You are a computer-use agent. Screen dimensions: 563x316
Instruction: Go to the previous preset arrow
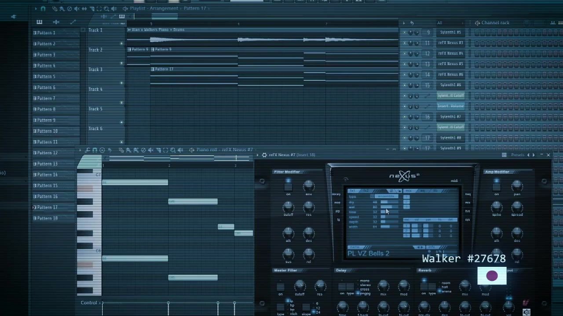[x=528, y=155]
